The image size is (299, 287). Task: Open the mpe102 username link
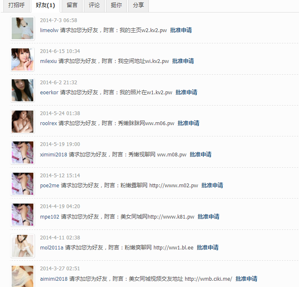[x=50, y=217]
